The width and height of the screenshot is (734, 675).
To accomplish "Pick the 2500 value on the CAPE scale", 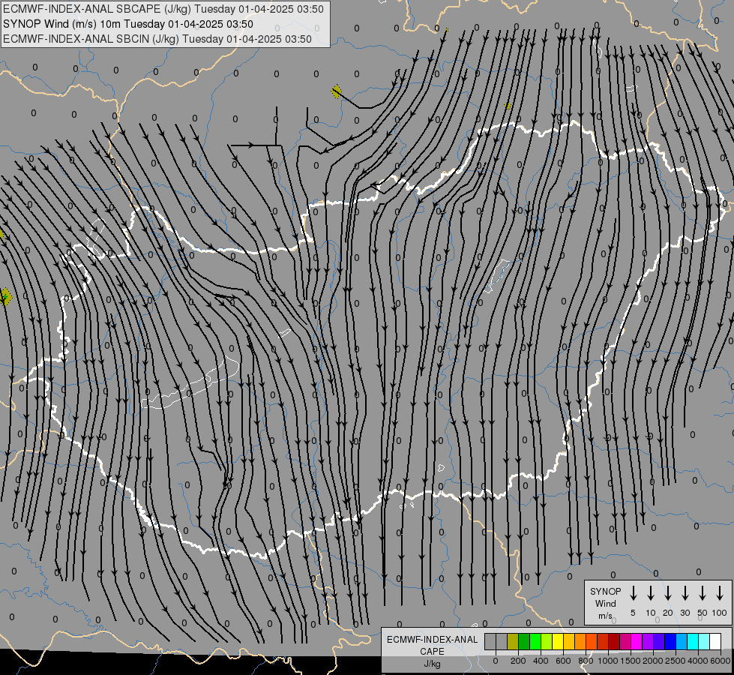I will coord(676,661).
